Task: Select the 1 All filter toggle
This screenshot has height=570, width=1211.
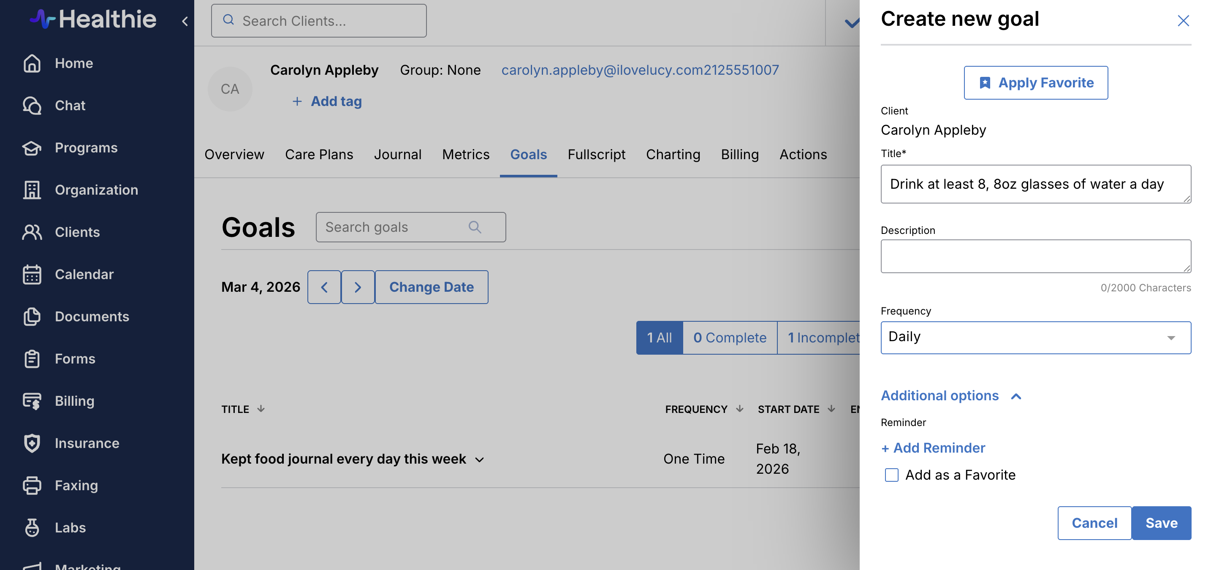Action: point(659,338)
